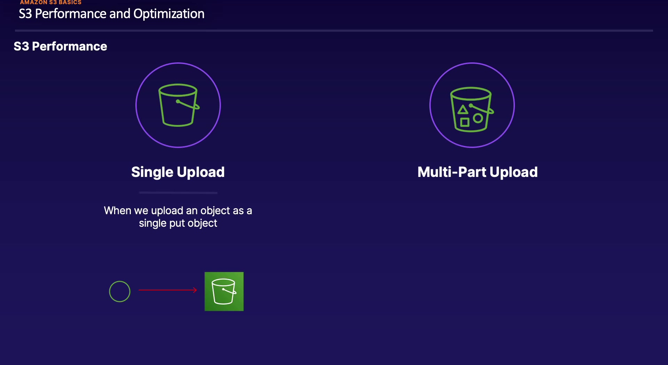This screenshot has height=365, width=668.
Task: Click the Single Upload heading
Action: [178, 172]
